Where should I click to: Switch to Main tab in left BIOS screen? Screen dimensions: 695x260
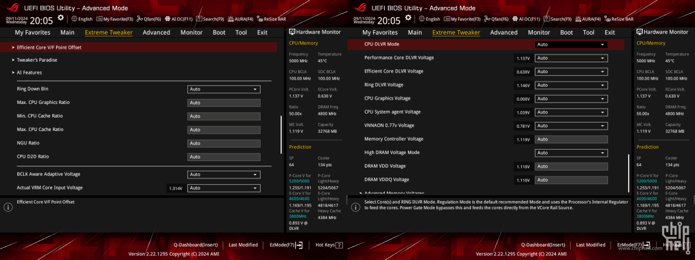click(x=68, y=32)
